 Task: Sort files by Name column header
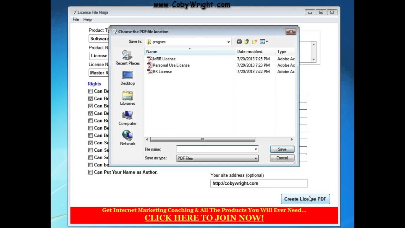tap(190, 52)
